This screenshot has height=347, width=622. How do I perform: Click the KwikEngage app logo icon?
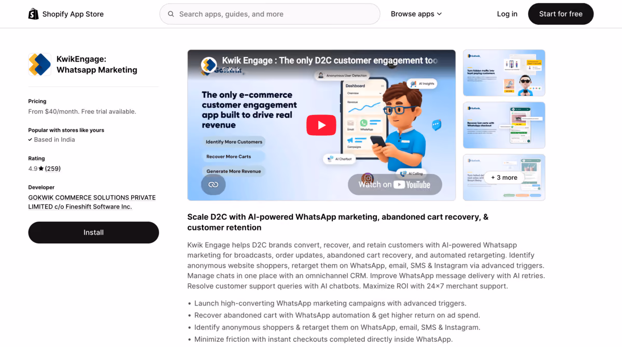(x=40, y=65)
